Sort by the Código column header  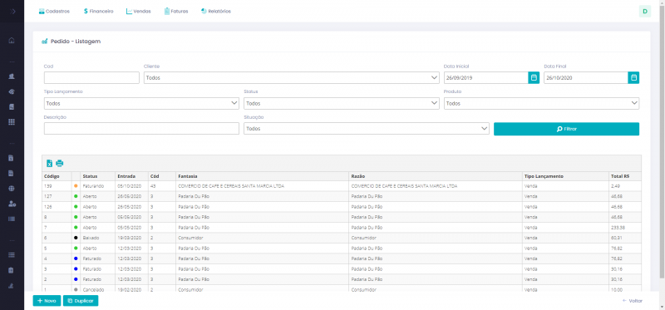pos(57,176)
